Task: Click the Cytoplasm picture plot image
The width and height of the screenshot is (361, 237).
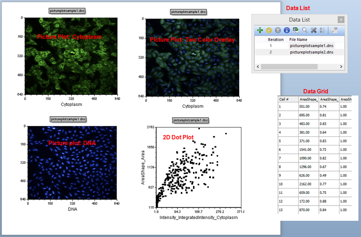Action: click(71, 57)
